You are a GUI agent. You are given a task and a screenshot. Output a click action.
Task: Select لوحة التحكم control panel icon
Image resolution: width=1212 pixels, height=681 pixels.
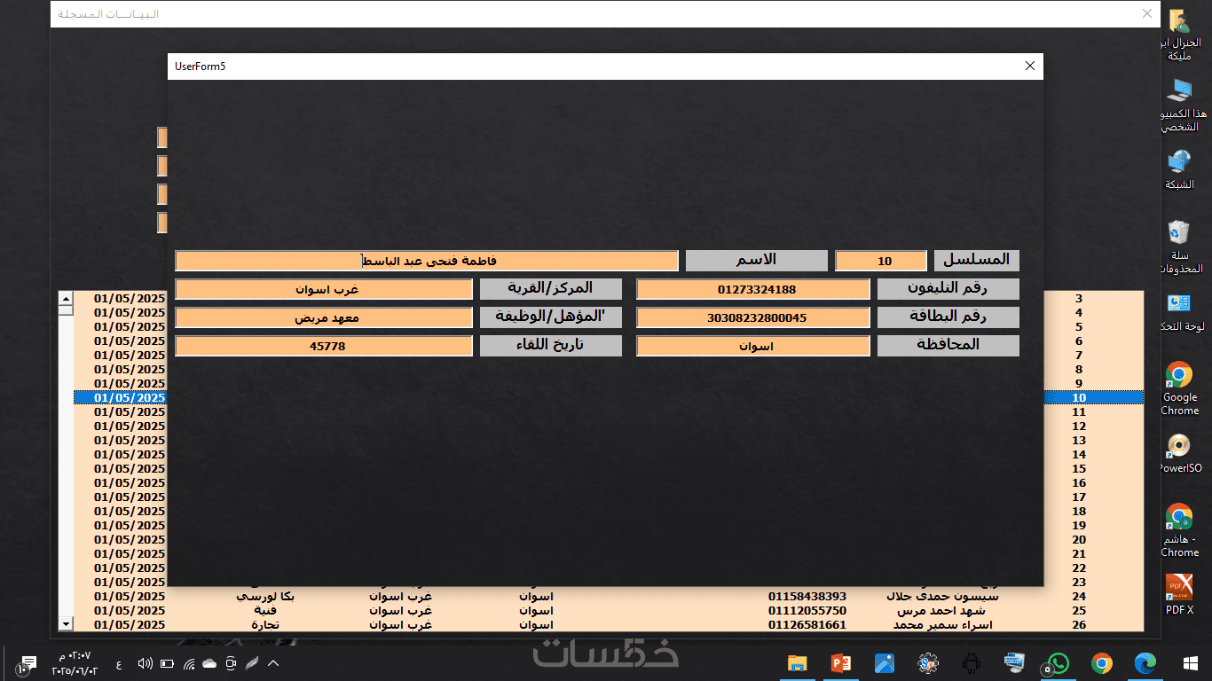(x=1182, y=312)
